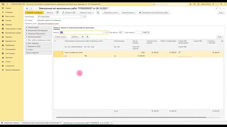Open the Транспорт sidebar section
227x127 pixels.
[x=9, y=58]
